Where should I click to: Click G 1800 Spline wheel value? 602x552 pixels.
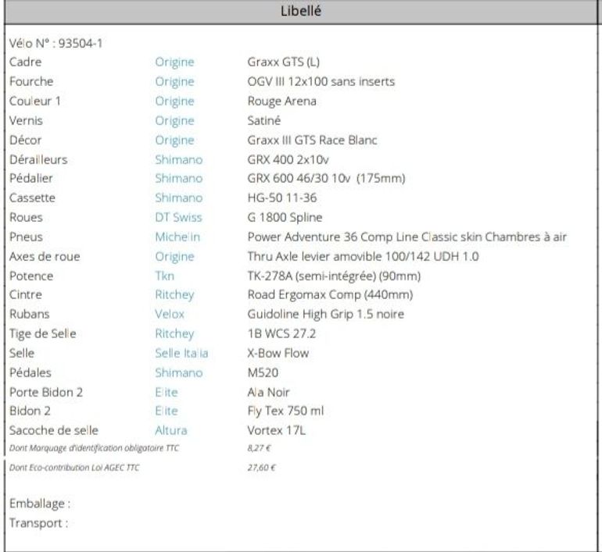pos(285,217)
